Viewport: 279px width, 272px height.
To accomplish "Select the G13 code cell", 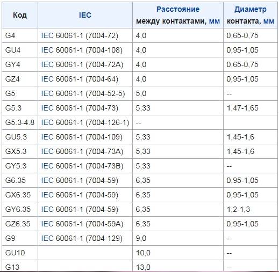I will 20,266.
